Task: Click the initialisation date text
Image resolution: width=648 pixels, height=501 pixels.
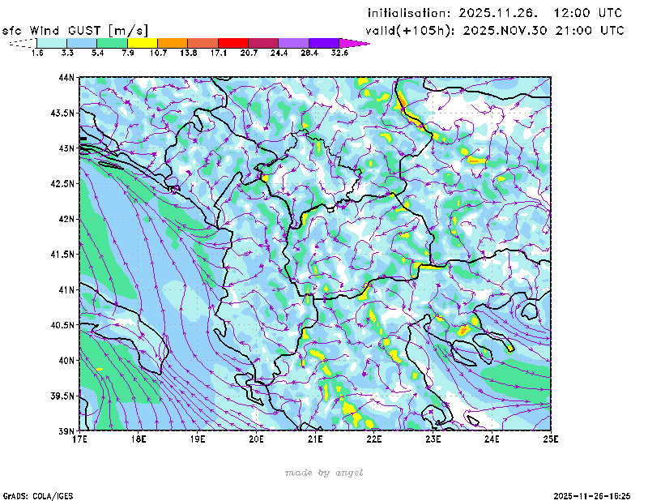Action: [x=495, y=13]
